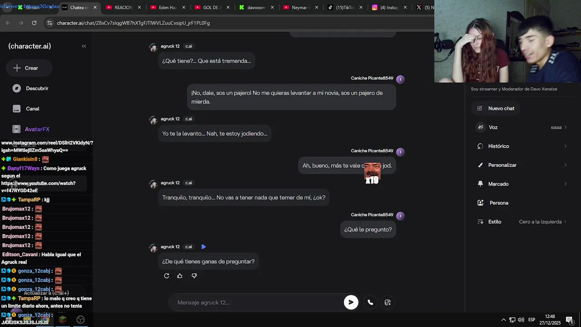Regenerate the last agruck 12 reply
Image resolution: width=581 pixels, height=327 pixels.
[x=167, y=276]
